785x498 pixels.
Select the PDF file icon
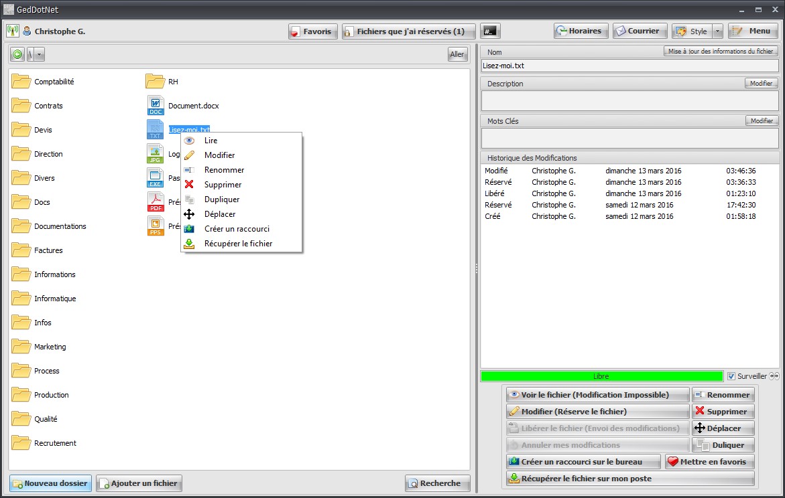tap(156, 202)
